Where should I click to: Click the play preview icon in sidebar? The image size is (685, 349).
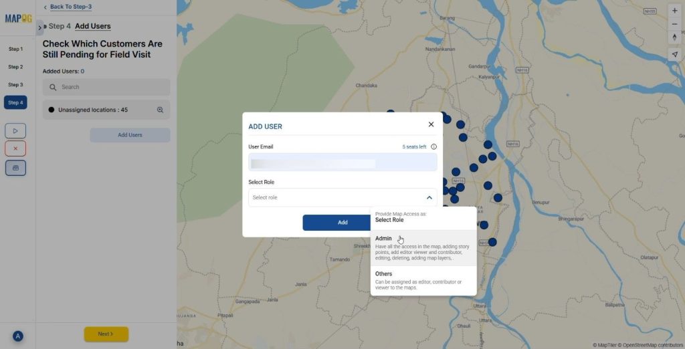15,130
